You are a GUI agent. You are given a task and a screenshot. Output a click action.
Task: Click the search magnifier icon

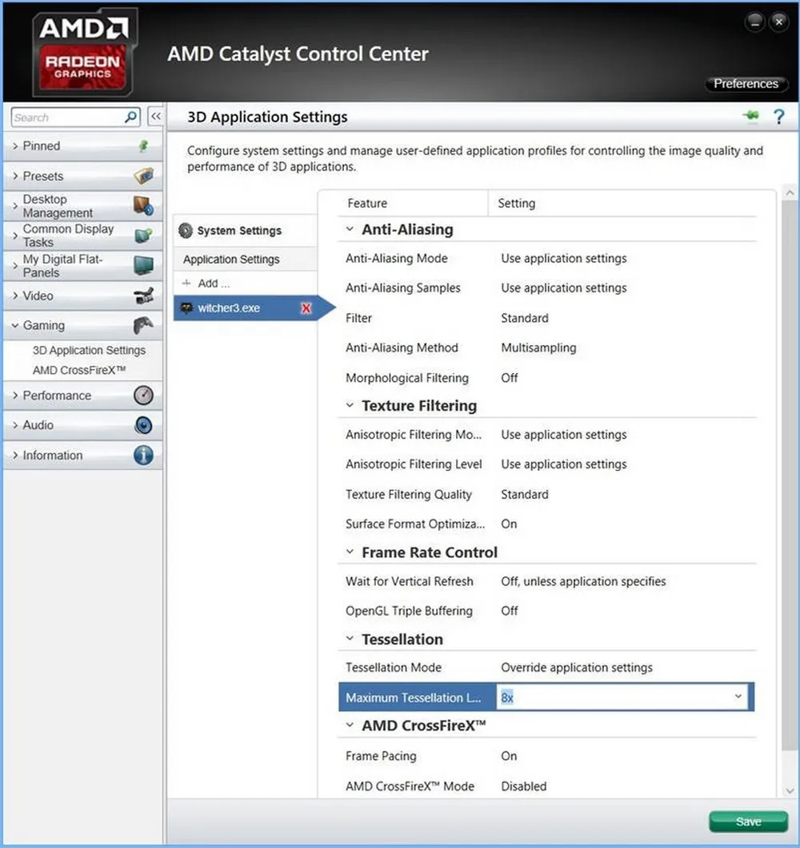pos(131,117)
